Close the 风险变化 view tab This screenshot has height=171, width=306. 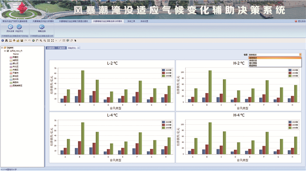(78, 48)
